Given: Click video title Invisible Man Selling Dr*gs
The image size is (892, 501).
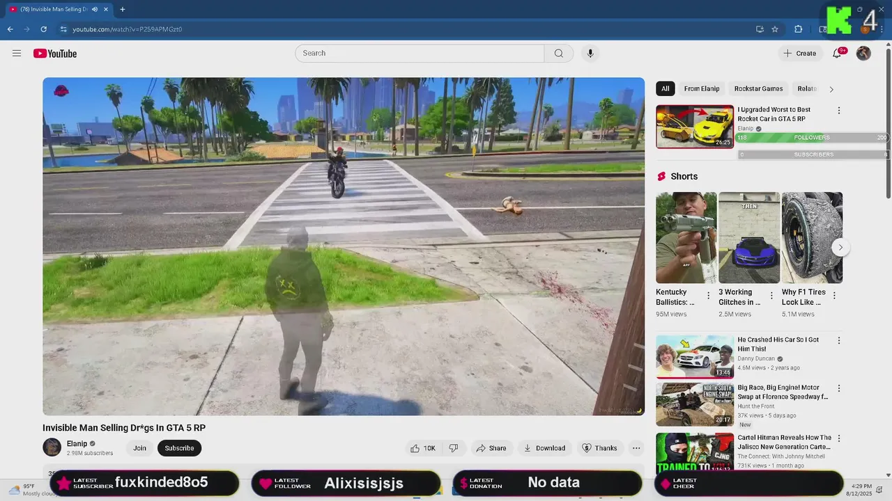Looking at the screenshot, I should point(124,428).
